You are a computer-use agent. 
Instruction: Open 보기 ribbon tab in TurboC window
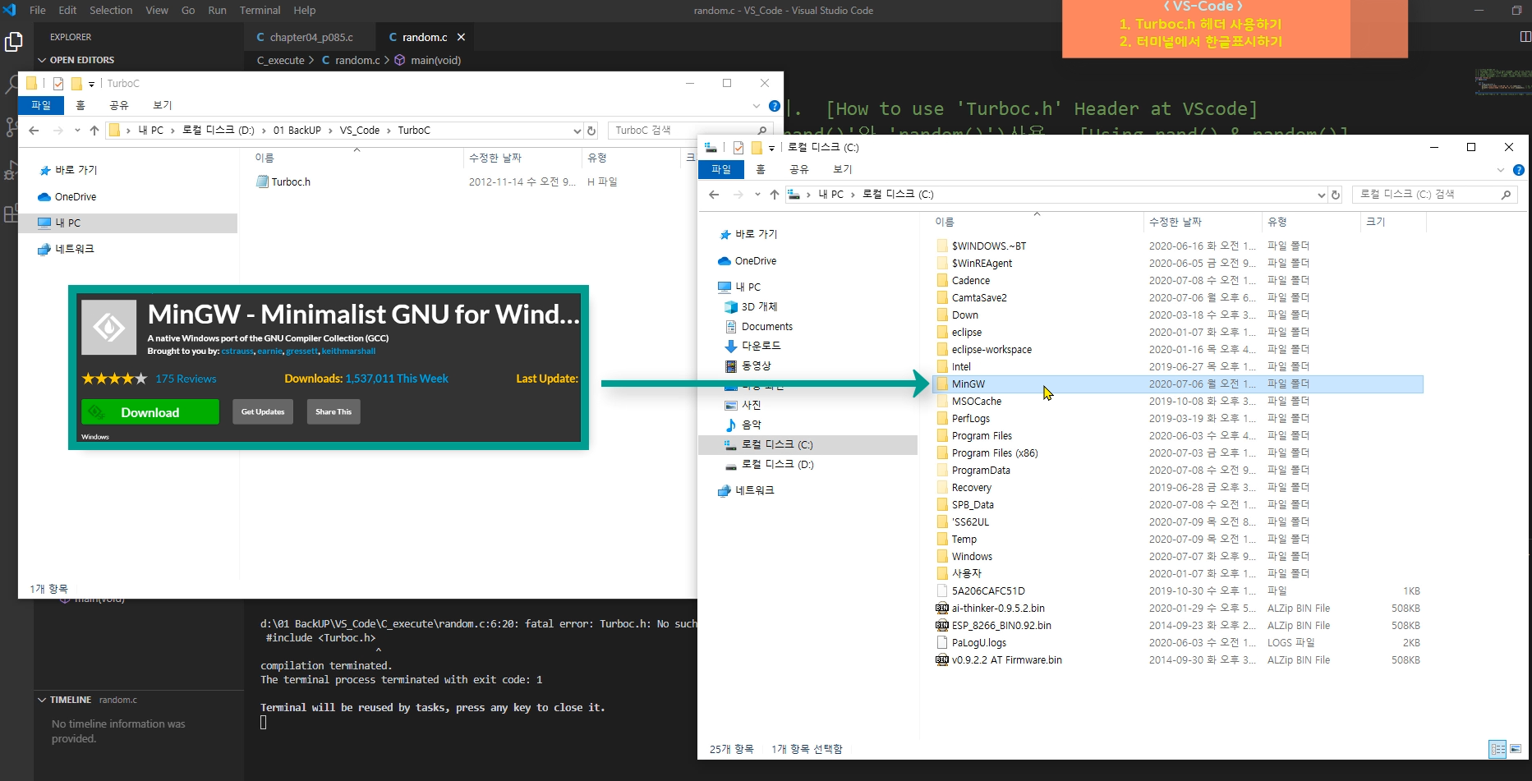[163, 105]
